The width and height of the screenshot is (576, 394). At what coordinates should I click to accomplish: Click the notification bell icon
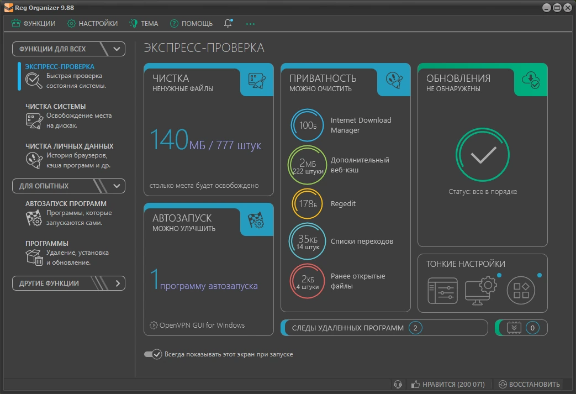tap(228, 23)
